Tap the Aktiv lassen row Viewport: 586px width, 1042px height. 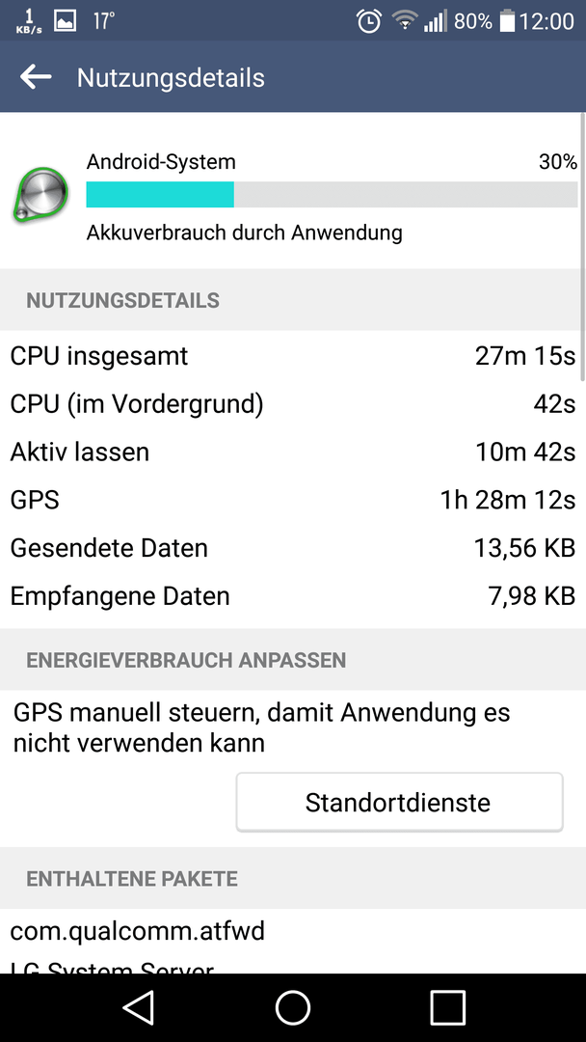click(293, 452)
